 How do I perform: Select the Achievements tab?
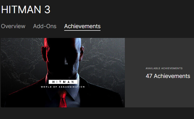82,26
